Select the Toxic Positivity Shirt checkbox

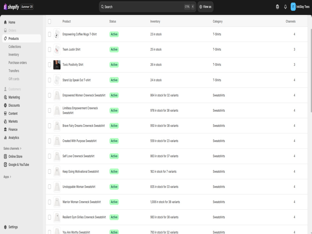[50, 65]
